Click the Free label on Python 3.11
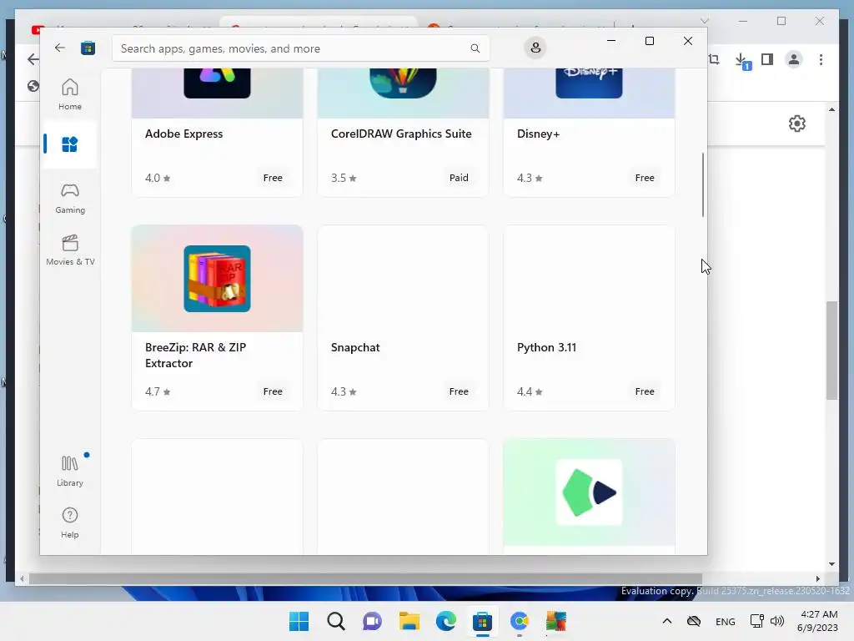The width and height of the screenshot is (854, 641). pos(645,391)
